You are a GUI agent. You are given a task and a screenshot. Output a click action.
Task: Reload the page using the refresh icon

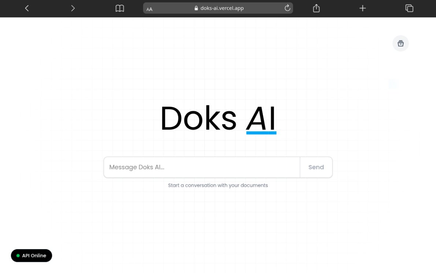(287, 8)
